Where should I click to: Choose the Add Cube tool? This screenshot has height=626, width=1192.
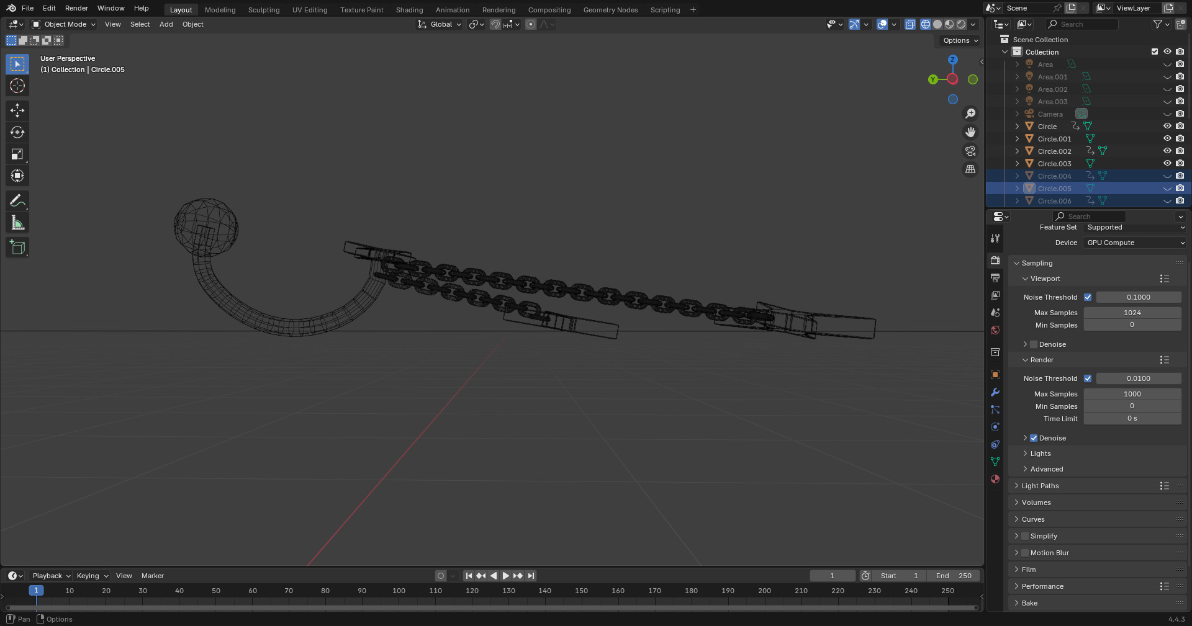(x=17, y=247)
